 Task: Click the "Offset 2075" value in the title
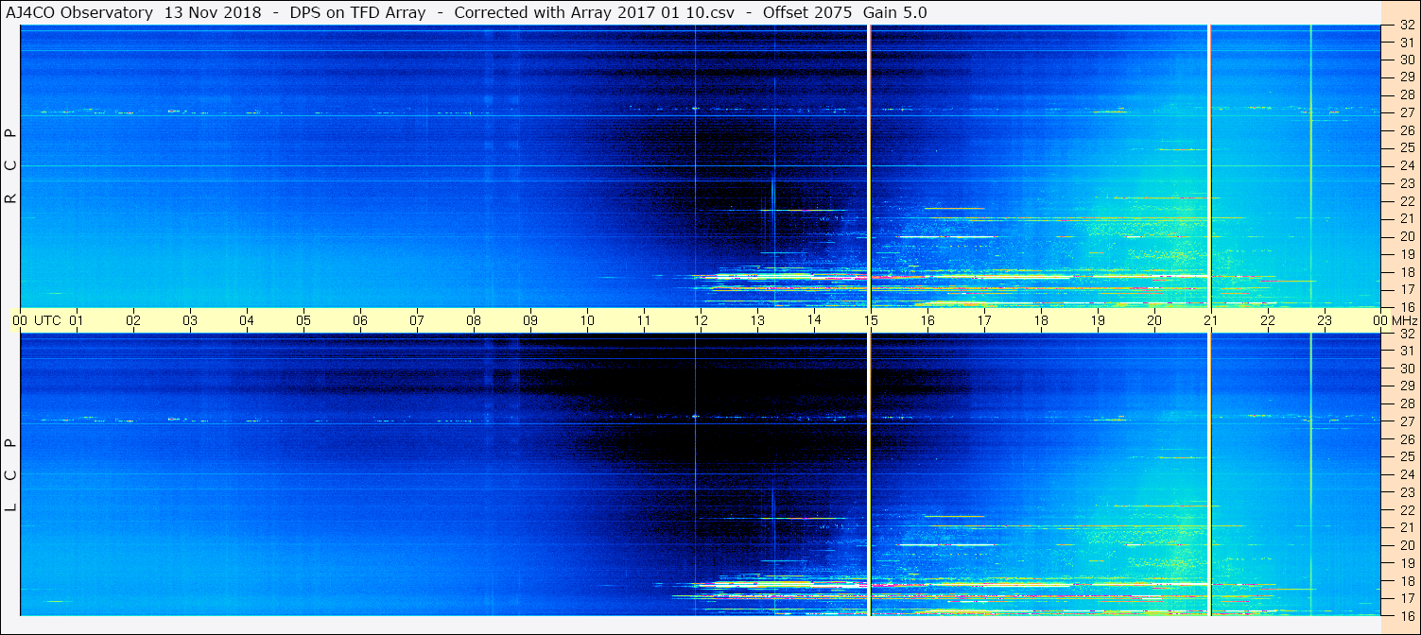(x=807, y=12)
